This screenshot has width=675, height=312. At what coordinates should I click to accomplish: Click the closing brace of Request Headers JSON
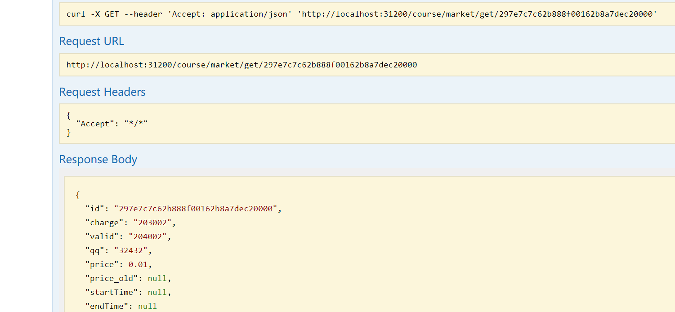[68, 133]
